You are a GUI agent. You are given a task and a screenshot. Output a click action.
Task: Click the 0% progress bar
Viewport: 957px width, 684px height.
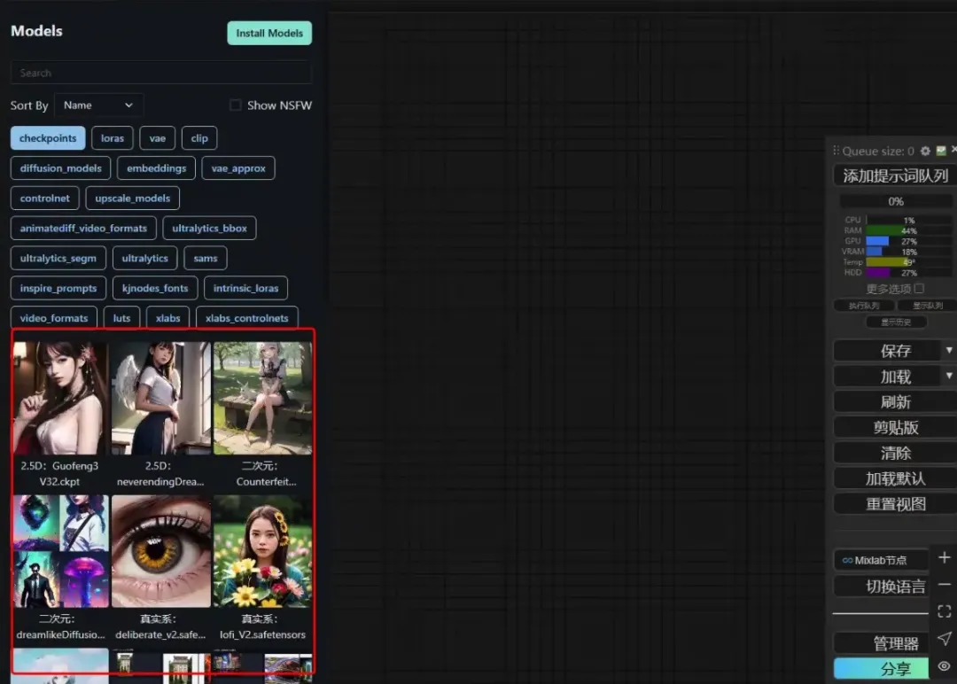click(x=895, y=201)
